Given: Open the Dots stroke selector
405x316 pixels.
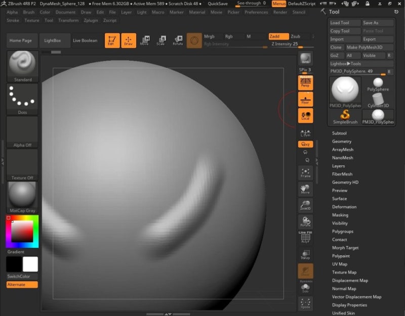Looking at the screenshot, I should coord(22,99).
